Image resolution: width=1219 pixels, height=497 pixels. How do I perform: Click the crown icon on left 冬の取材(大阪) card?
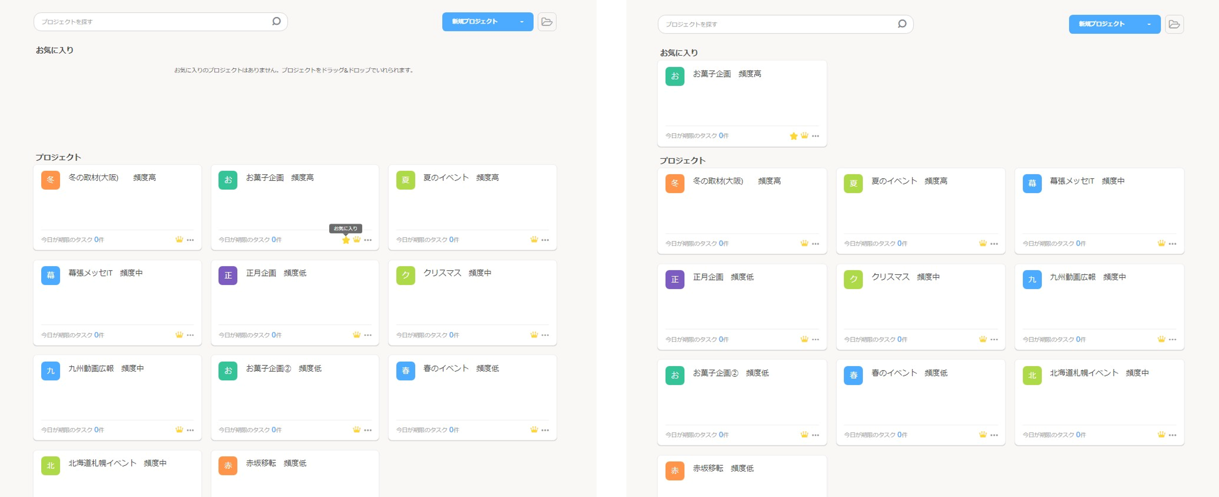[x=179, y=240]
